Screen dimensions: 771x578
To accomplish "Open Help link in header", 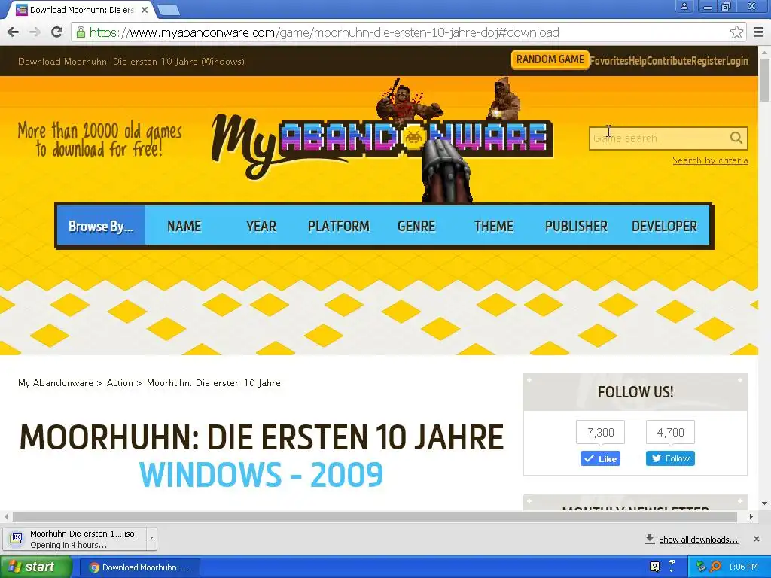I will (637, 61).
